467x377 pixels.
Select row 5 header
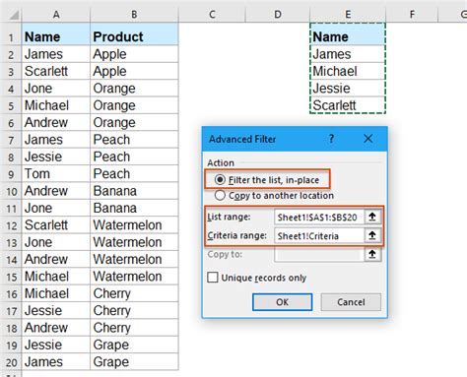click(11, 105)
